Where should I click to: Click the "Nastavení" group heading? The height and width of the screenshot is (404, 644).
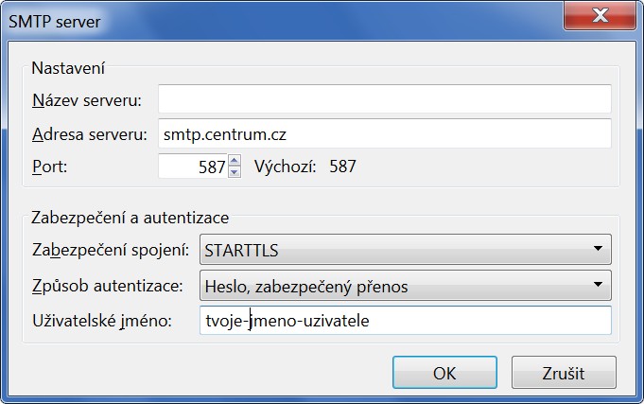pyautogui.click(x=68, y=68)
